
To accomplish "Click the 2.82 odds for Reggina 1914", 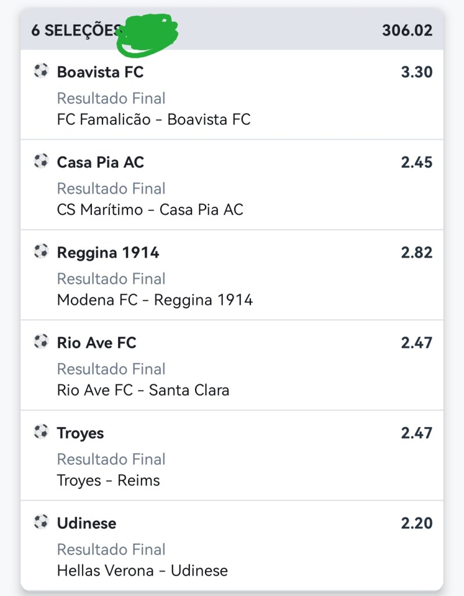I will pos(416,253).
